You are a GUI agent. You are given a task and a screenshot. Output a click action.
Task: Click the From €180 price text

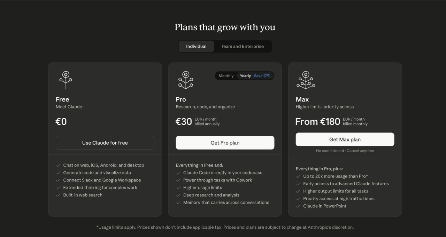pos(317,122)
